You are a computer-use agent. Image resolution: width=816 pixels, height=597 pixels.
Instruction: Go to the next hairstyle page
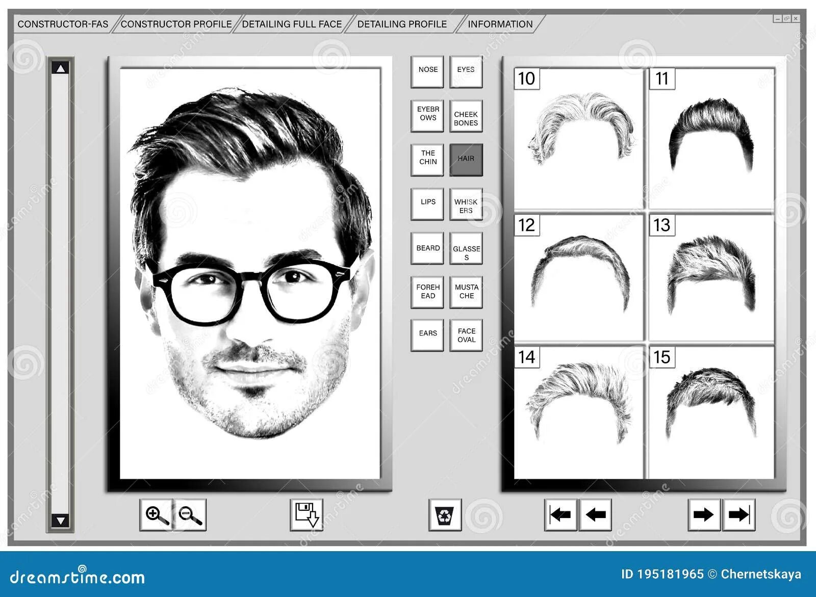704,515
